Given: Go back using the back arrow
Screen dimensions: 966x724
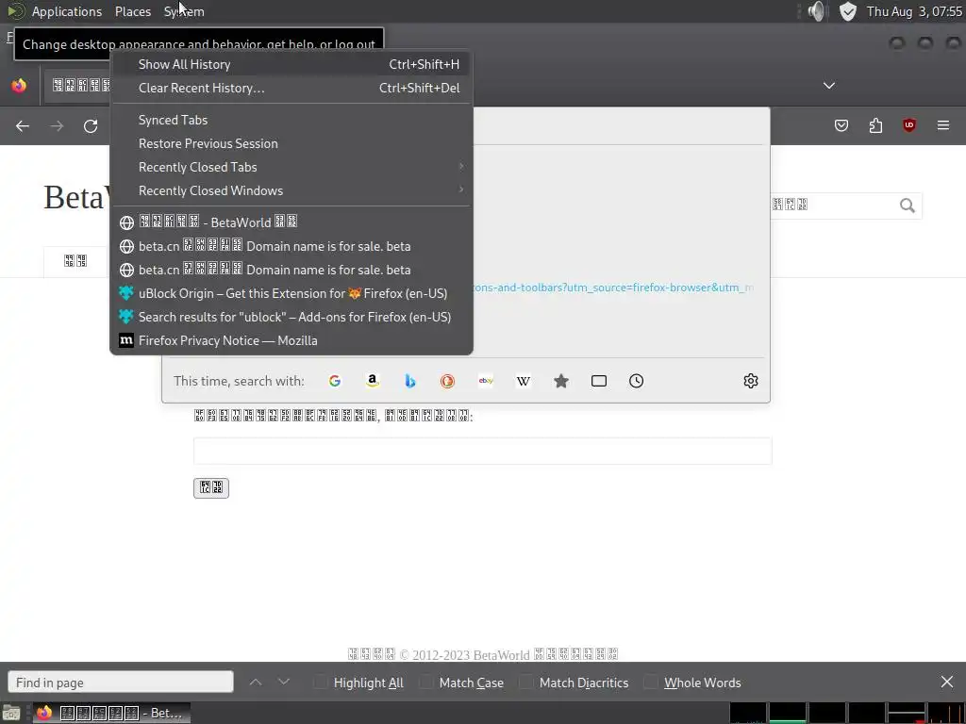Looking at the screenshot, I should [23, 126].
